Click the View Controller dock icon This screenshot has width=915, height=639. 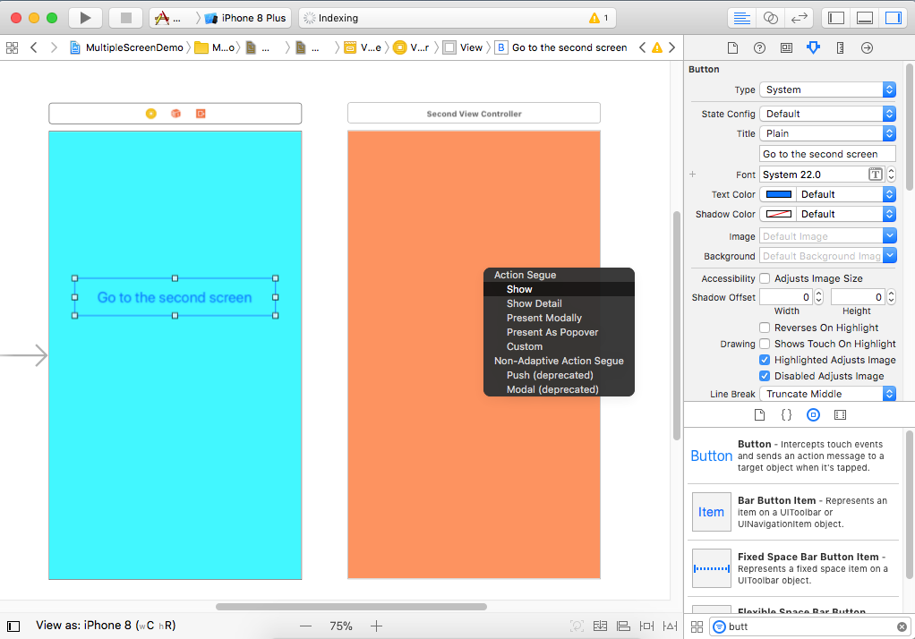(x=151, y=113)
